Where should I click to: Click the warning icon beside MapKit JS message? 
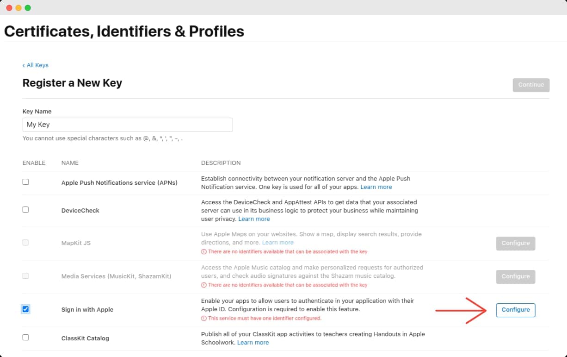tap(203, 251)
